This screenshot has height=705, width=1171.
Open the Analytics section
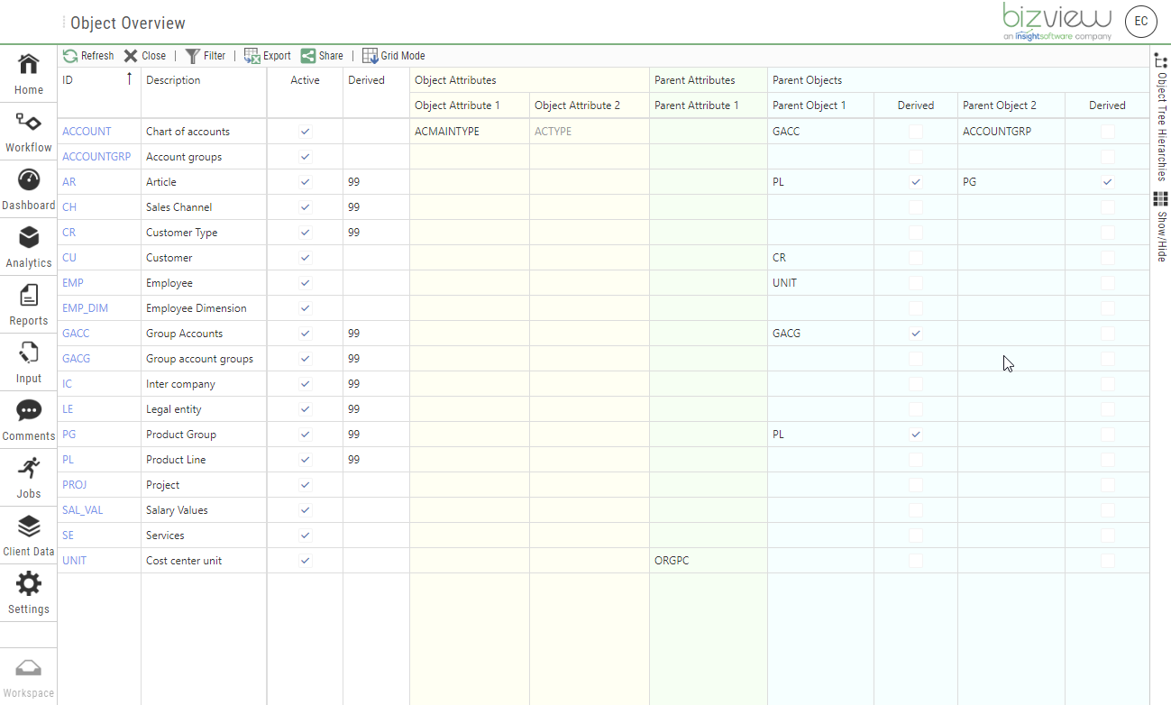coord(28,246)
